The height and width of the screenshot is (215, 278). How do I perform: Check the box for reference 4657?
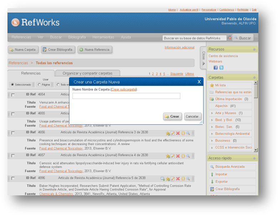pyautogui.click(x=13, y=156)
